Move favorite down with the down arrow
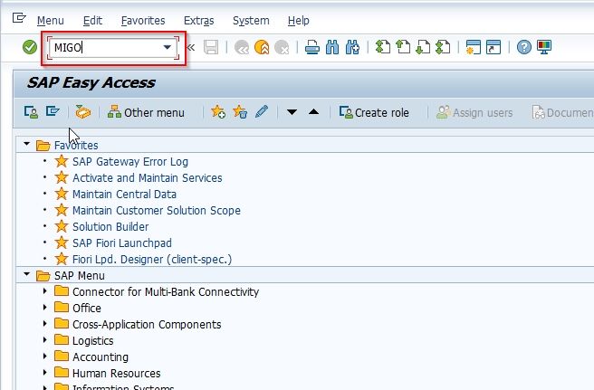 (x=292, y=112)
